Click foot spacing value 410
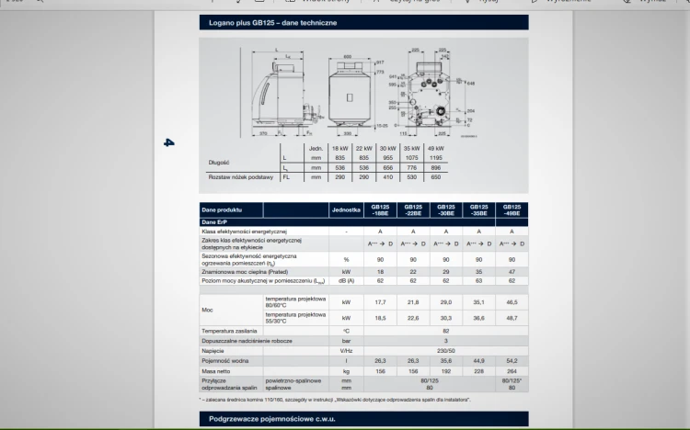 pos(387,177)
